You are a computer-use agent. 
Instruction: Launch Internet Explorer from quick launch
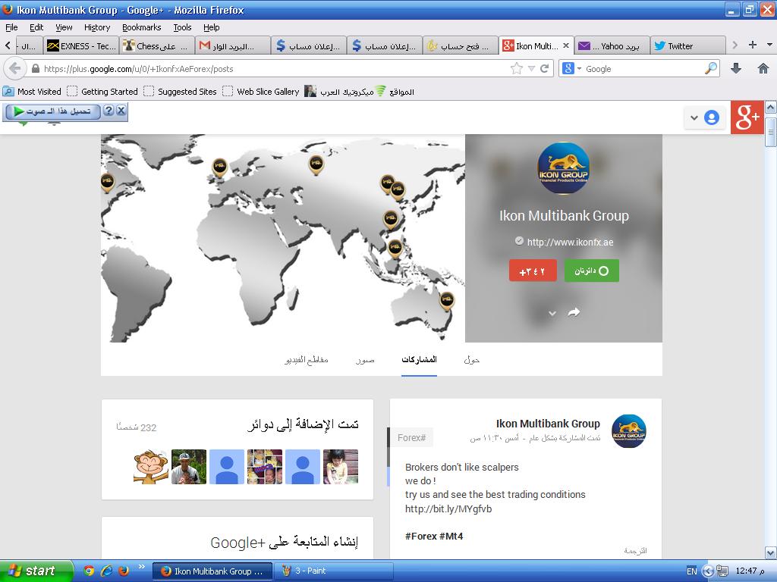tap(106, 571)
